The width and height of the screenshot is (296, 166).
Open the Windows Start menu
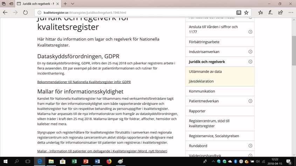pyautogui.click(x=6, y=161)
